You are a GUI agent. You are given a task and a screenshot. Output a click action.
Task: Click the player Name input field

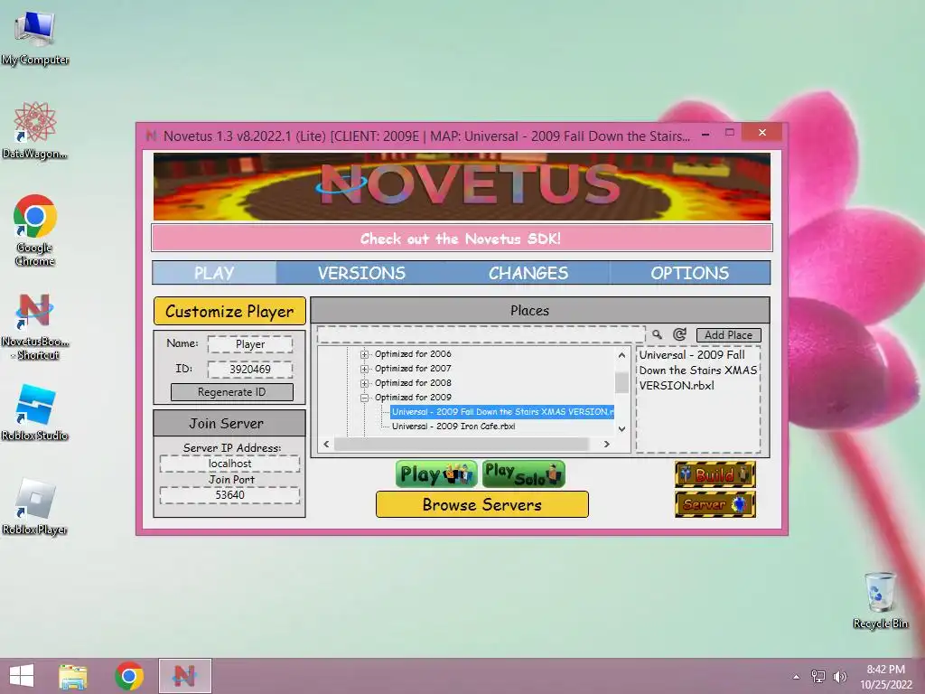(250, 344)
